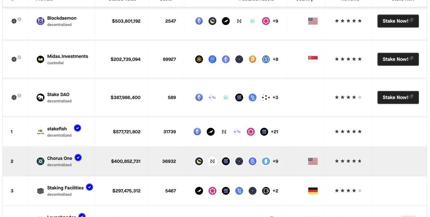Click Tezos icon in Staking Facilities row
430x217 pixels.
click(239, 191)
